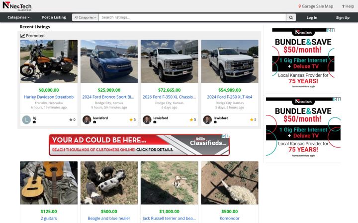Image resolution: width=358 pixels, height=223 pixels.
Task: Open 2024 Ford F-250 XLT 4x4 title
Action: point(230,97)
